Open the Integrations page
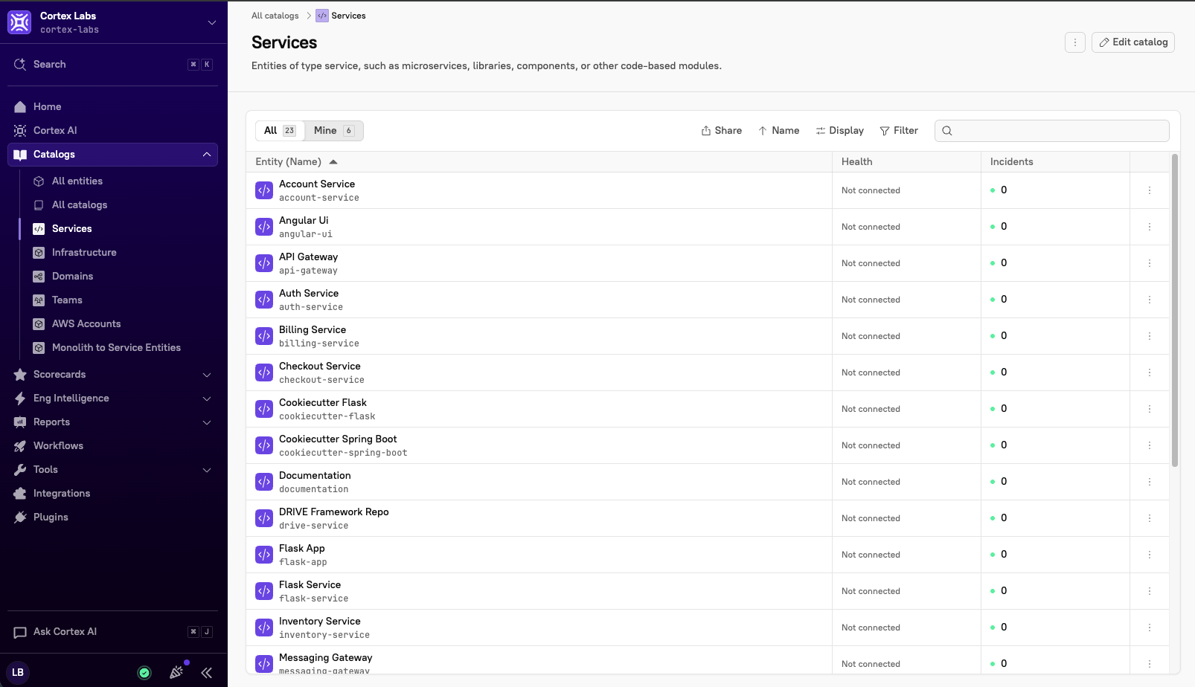The image size is (1195, 687). click(x=112, y=493)
